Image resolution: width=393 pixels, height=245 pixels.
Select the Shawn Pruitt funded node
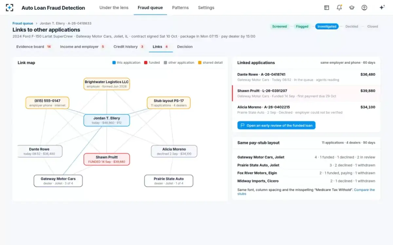click(107, 159)
